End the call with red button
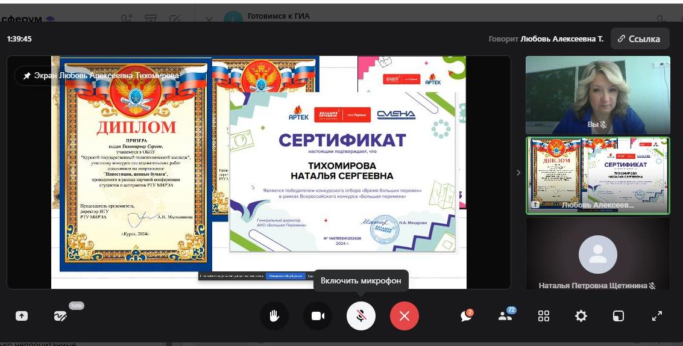 point(404,316)
